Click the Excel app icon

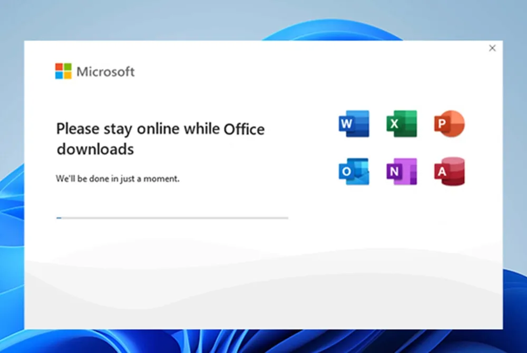point(402,124)
